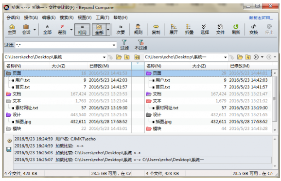
Task: Open dropdown arrow beside folder 全部 button
Action: click(x=108, y=30)
